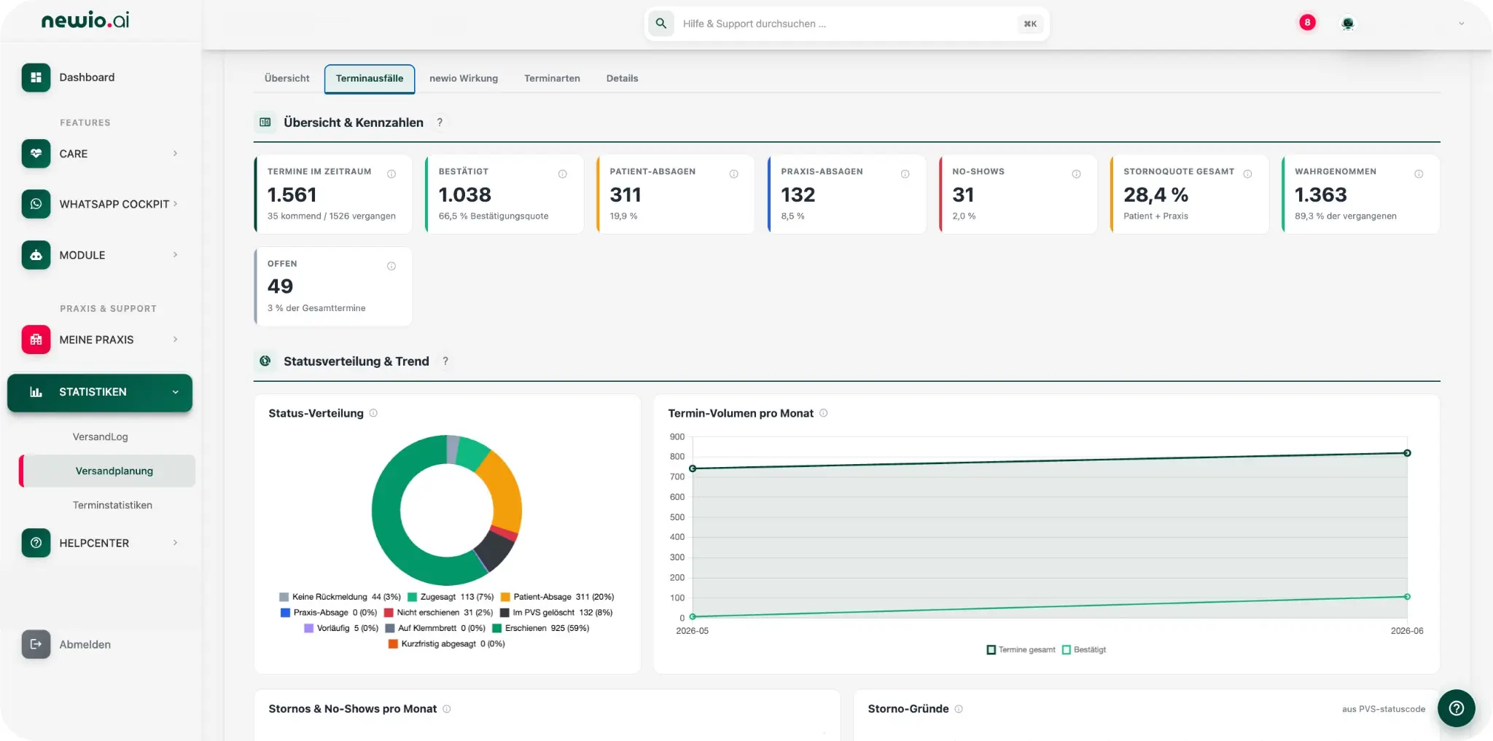Expand the CARE menu chevron
The width and height of the screenshot is (1493, 741).
coord(176,154)
